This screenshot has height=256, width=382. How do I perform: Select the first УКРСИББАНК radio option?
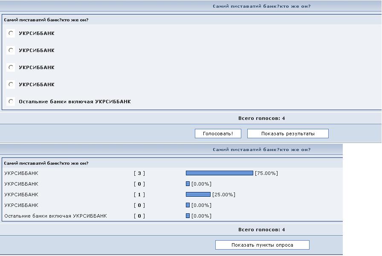(11, 33)
